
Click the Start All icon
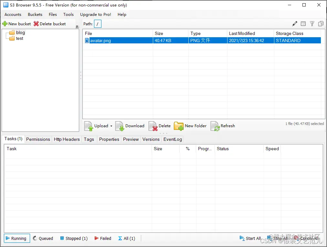(x=242, y=238)
